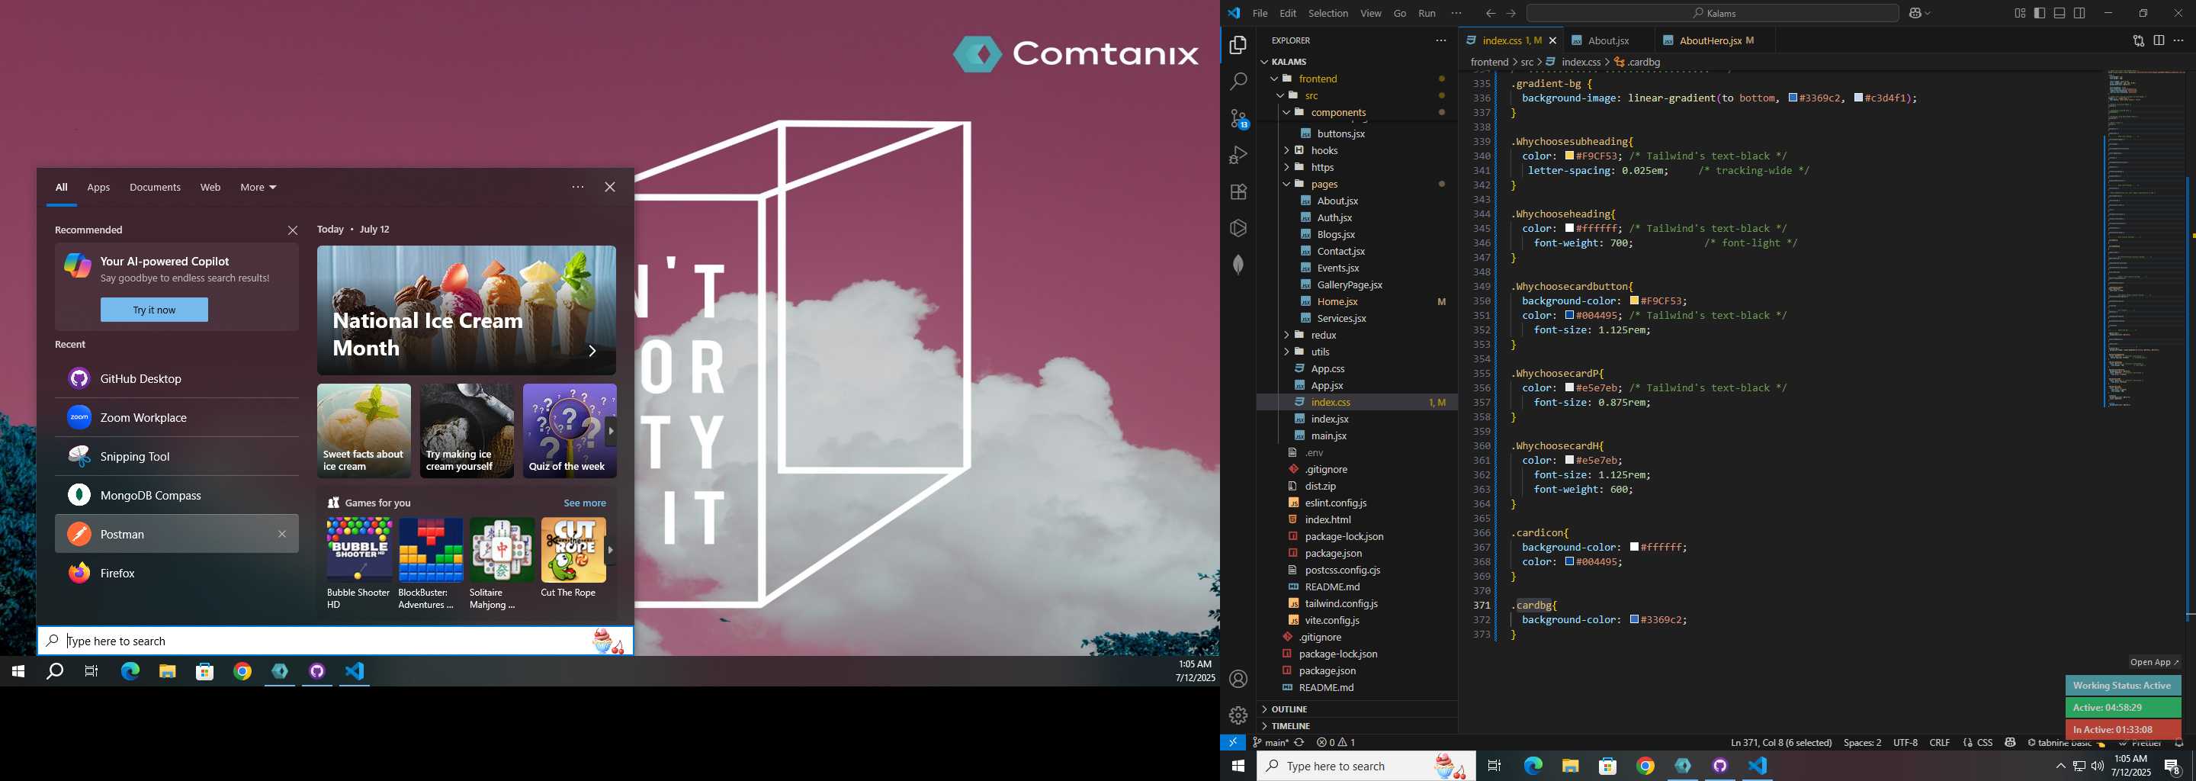Open Task View in taskbar below search panel

click(91, 672)
